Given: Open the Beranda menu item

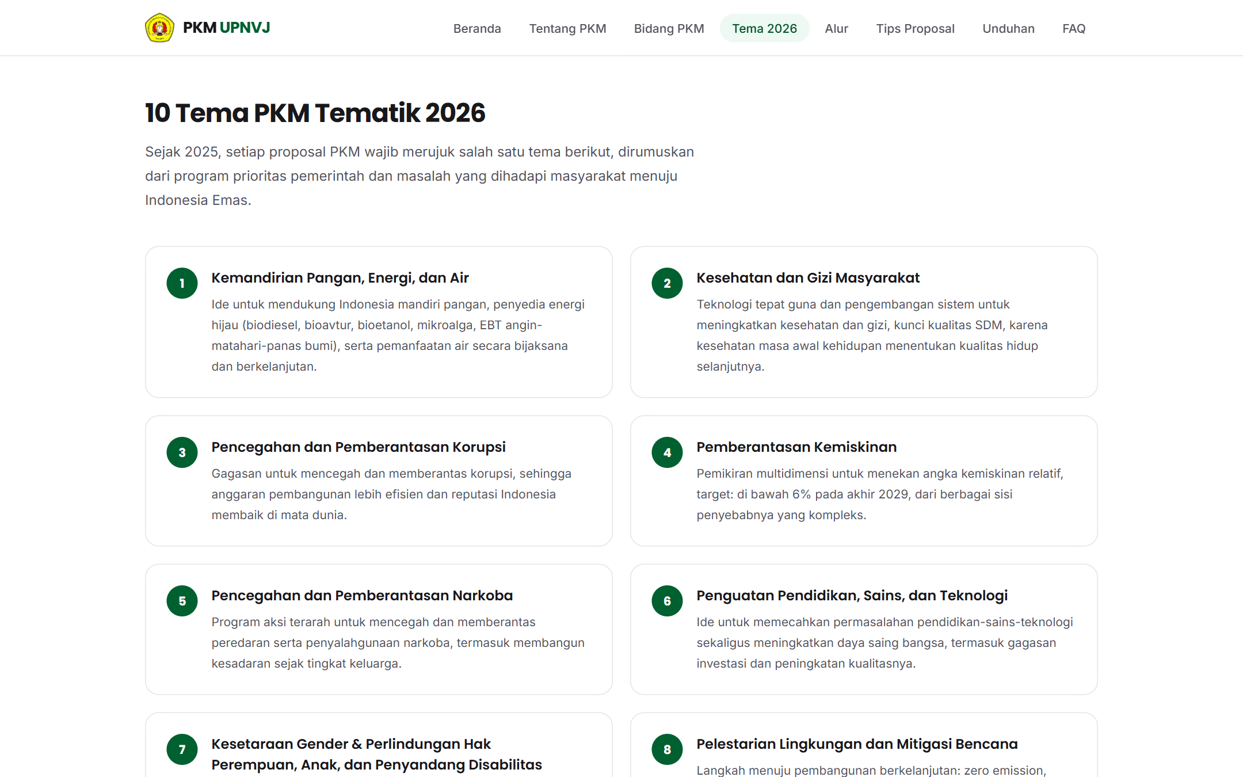Looking at the screenshot, I should coord(477,28).
